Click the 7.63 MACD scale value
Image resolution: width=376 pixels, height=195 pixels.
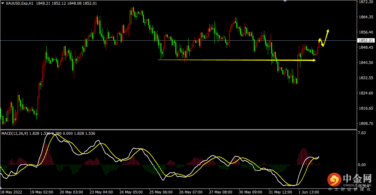(362, 133)
